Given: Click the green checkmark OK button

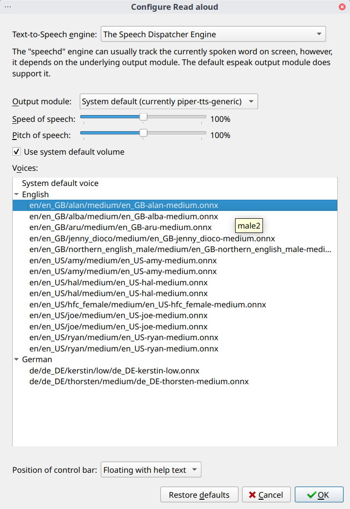Looking at the screenshot, I should click(319, 495).
